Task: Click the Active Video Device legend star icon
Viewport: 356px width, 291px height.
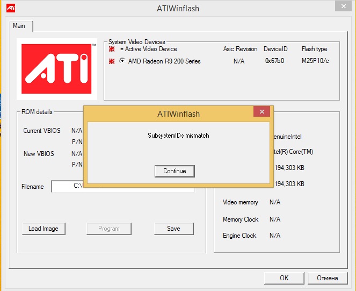Action: (112, 49)
